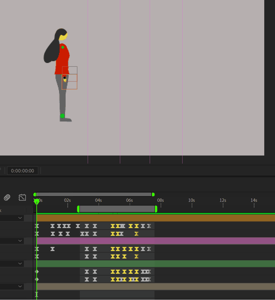The width and height of the screenshot is (275, 300).
Task: Click the work area start handle
Action: click(78, 209)
